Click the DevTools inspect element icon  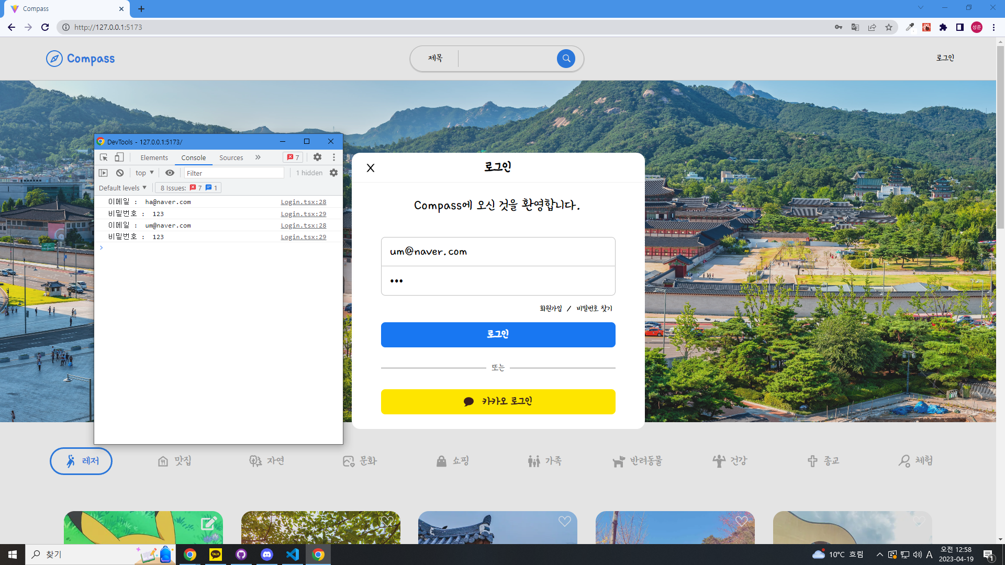104,157
